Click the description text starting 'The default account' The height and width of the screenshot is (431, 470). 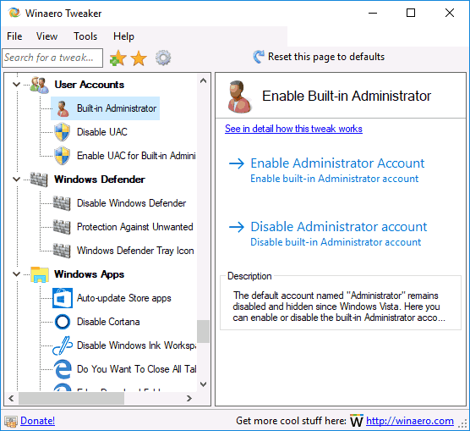coord(339,307)
